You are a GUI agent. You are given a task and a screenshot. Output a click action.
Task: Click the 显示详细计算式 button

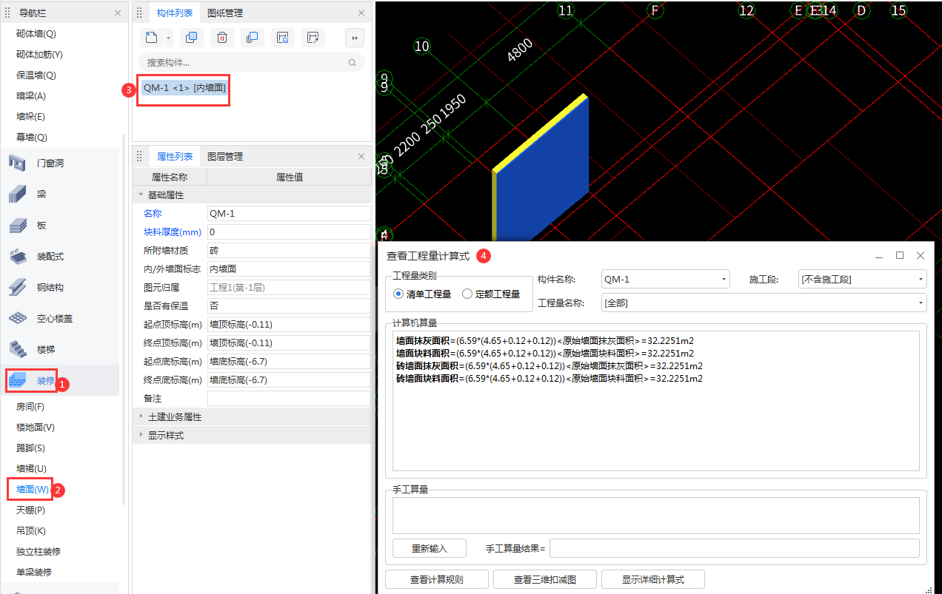[x=653, y=579]
